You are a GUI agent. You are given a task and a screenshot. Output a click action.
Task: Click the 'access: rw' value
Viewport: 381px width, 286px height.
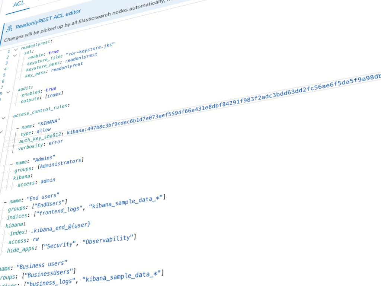(x=36, y=239)
